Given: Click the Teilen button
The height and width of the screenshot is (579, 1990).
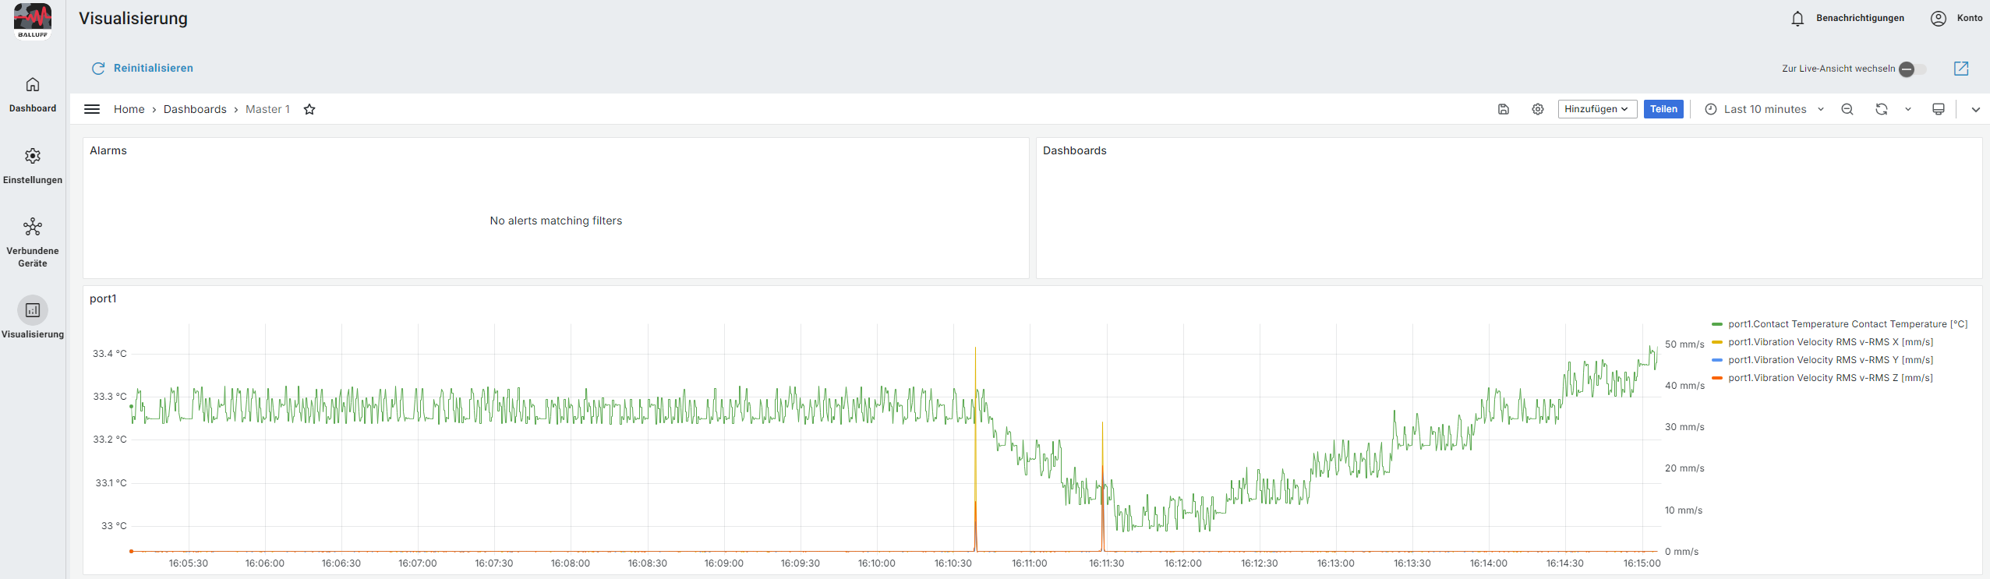Looking at the screenshot, I should 1663,109.
